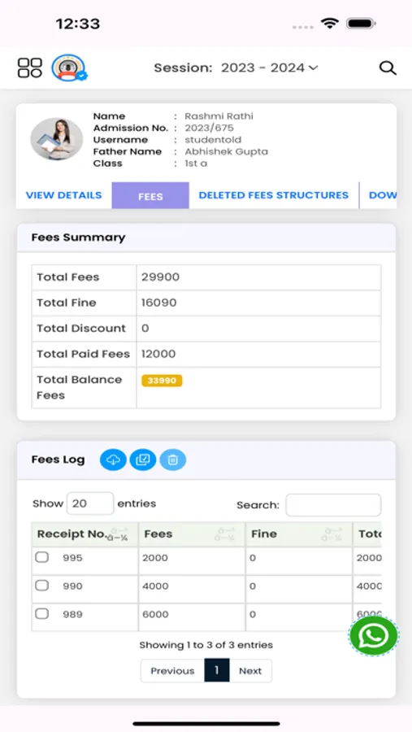The image size is (412, 732).
Task: Click the fees cell 4000 for receipt 990
Action: coord(155,586)
